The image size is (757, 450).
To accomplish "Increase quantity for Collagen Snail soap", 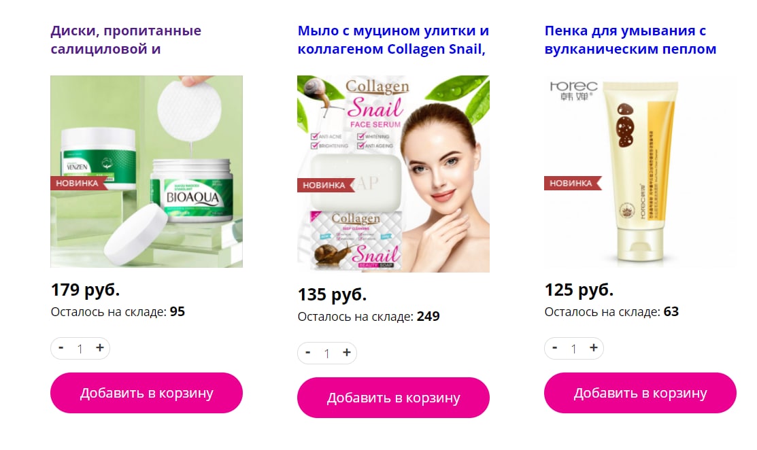I will pos(346,353).
